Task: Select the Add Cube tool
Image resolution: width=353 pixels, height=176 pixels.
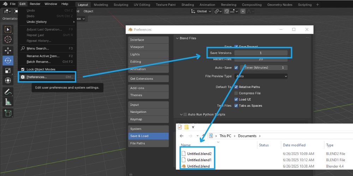Action: (8, 113)
